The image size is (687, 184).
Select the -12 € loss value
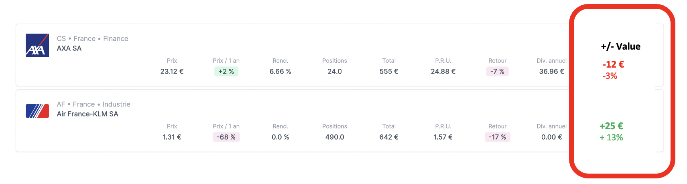click(x=613, y=64)
